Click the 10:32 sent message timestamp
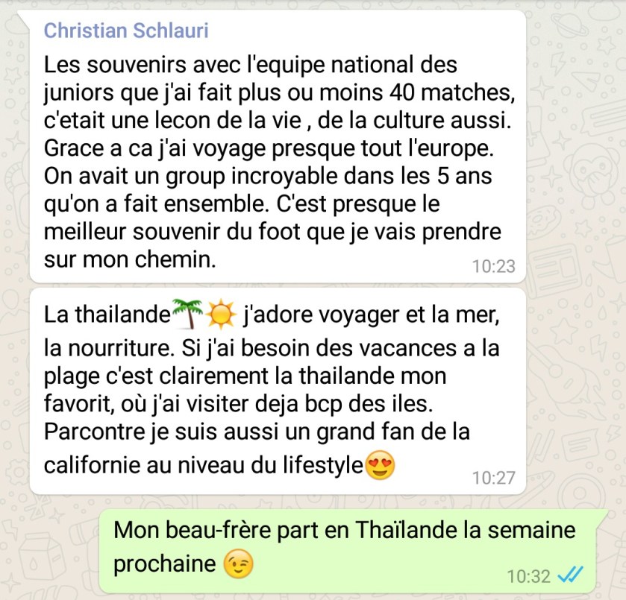 pyautogui.click(x=528, y=576)
